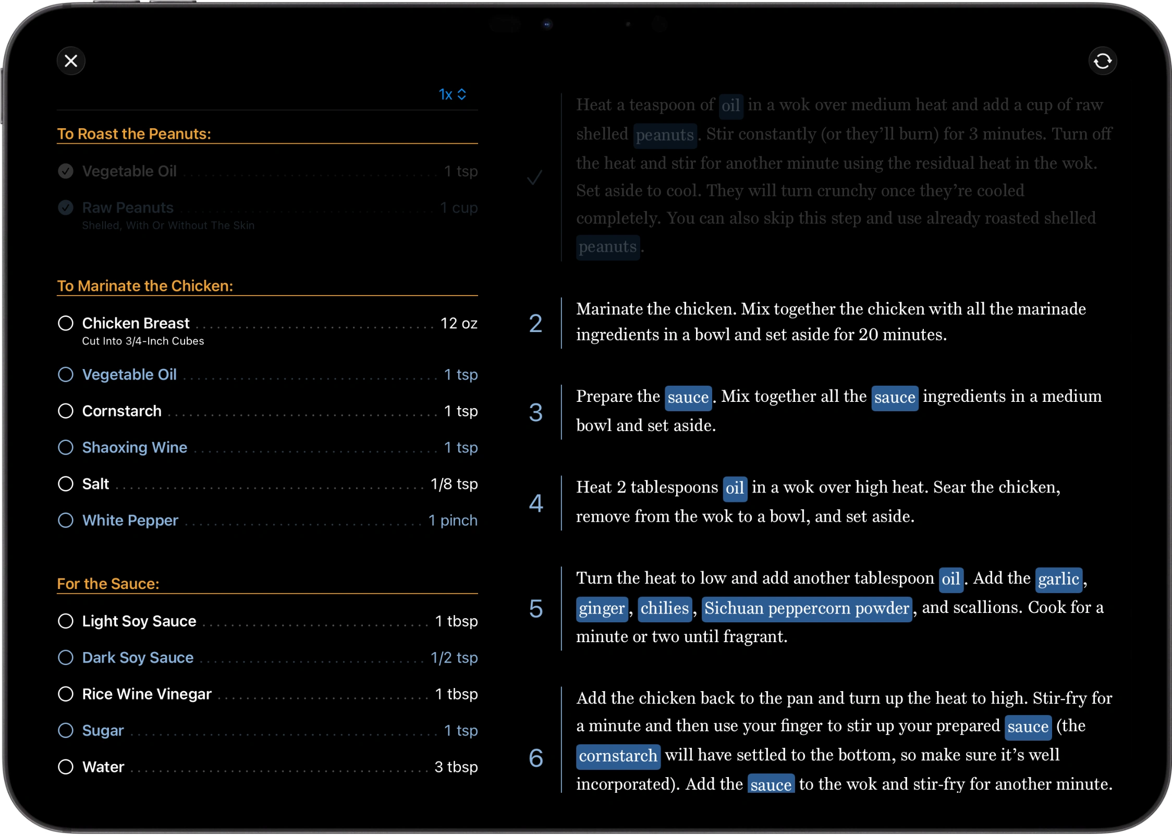Screen dimensions: 1172x835
Task: Check off Vegetable Oil in the marinade list
Action: click(66, 374)
